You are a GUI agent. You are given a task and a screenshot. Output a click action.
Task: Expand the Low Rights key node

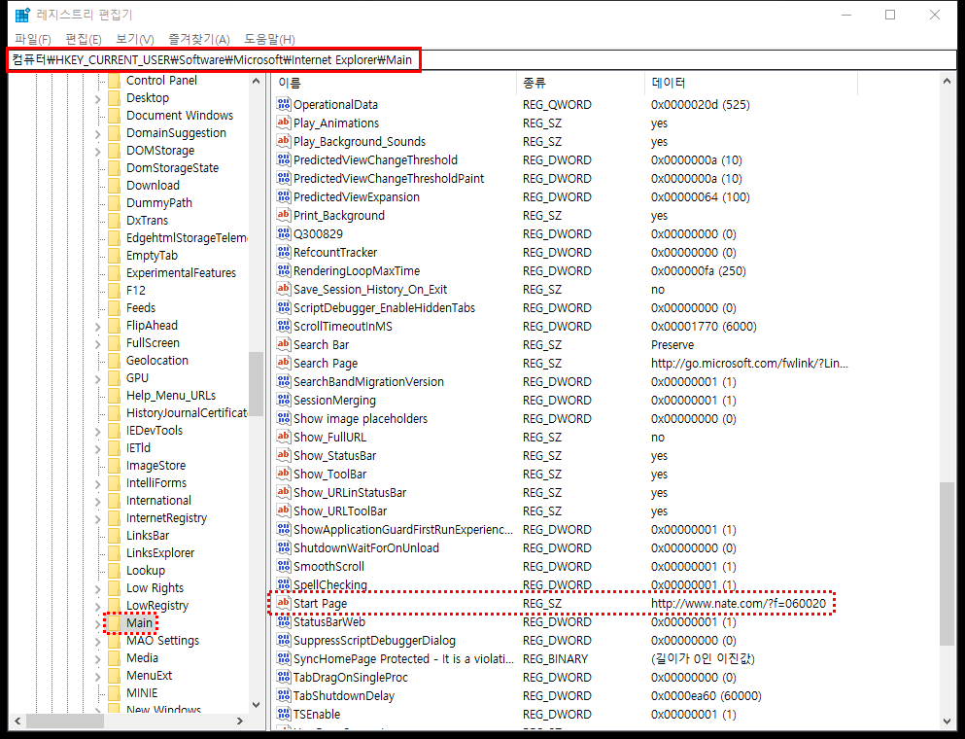pyautogui.click(x=98, y=588)
